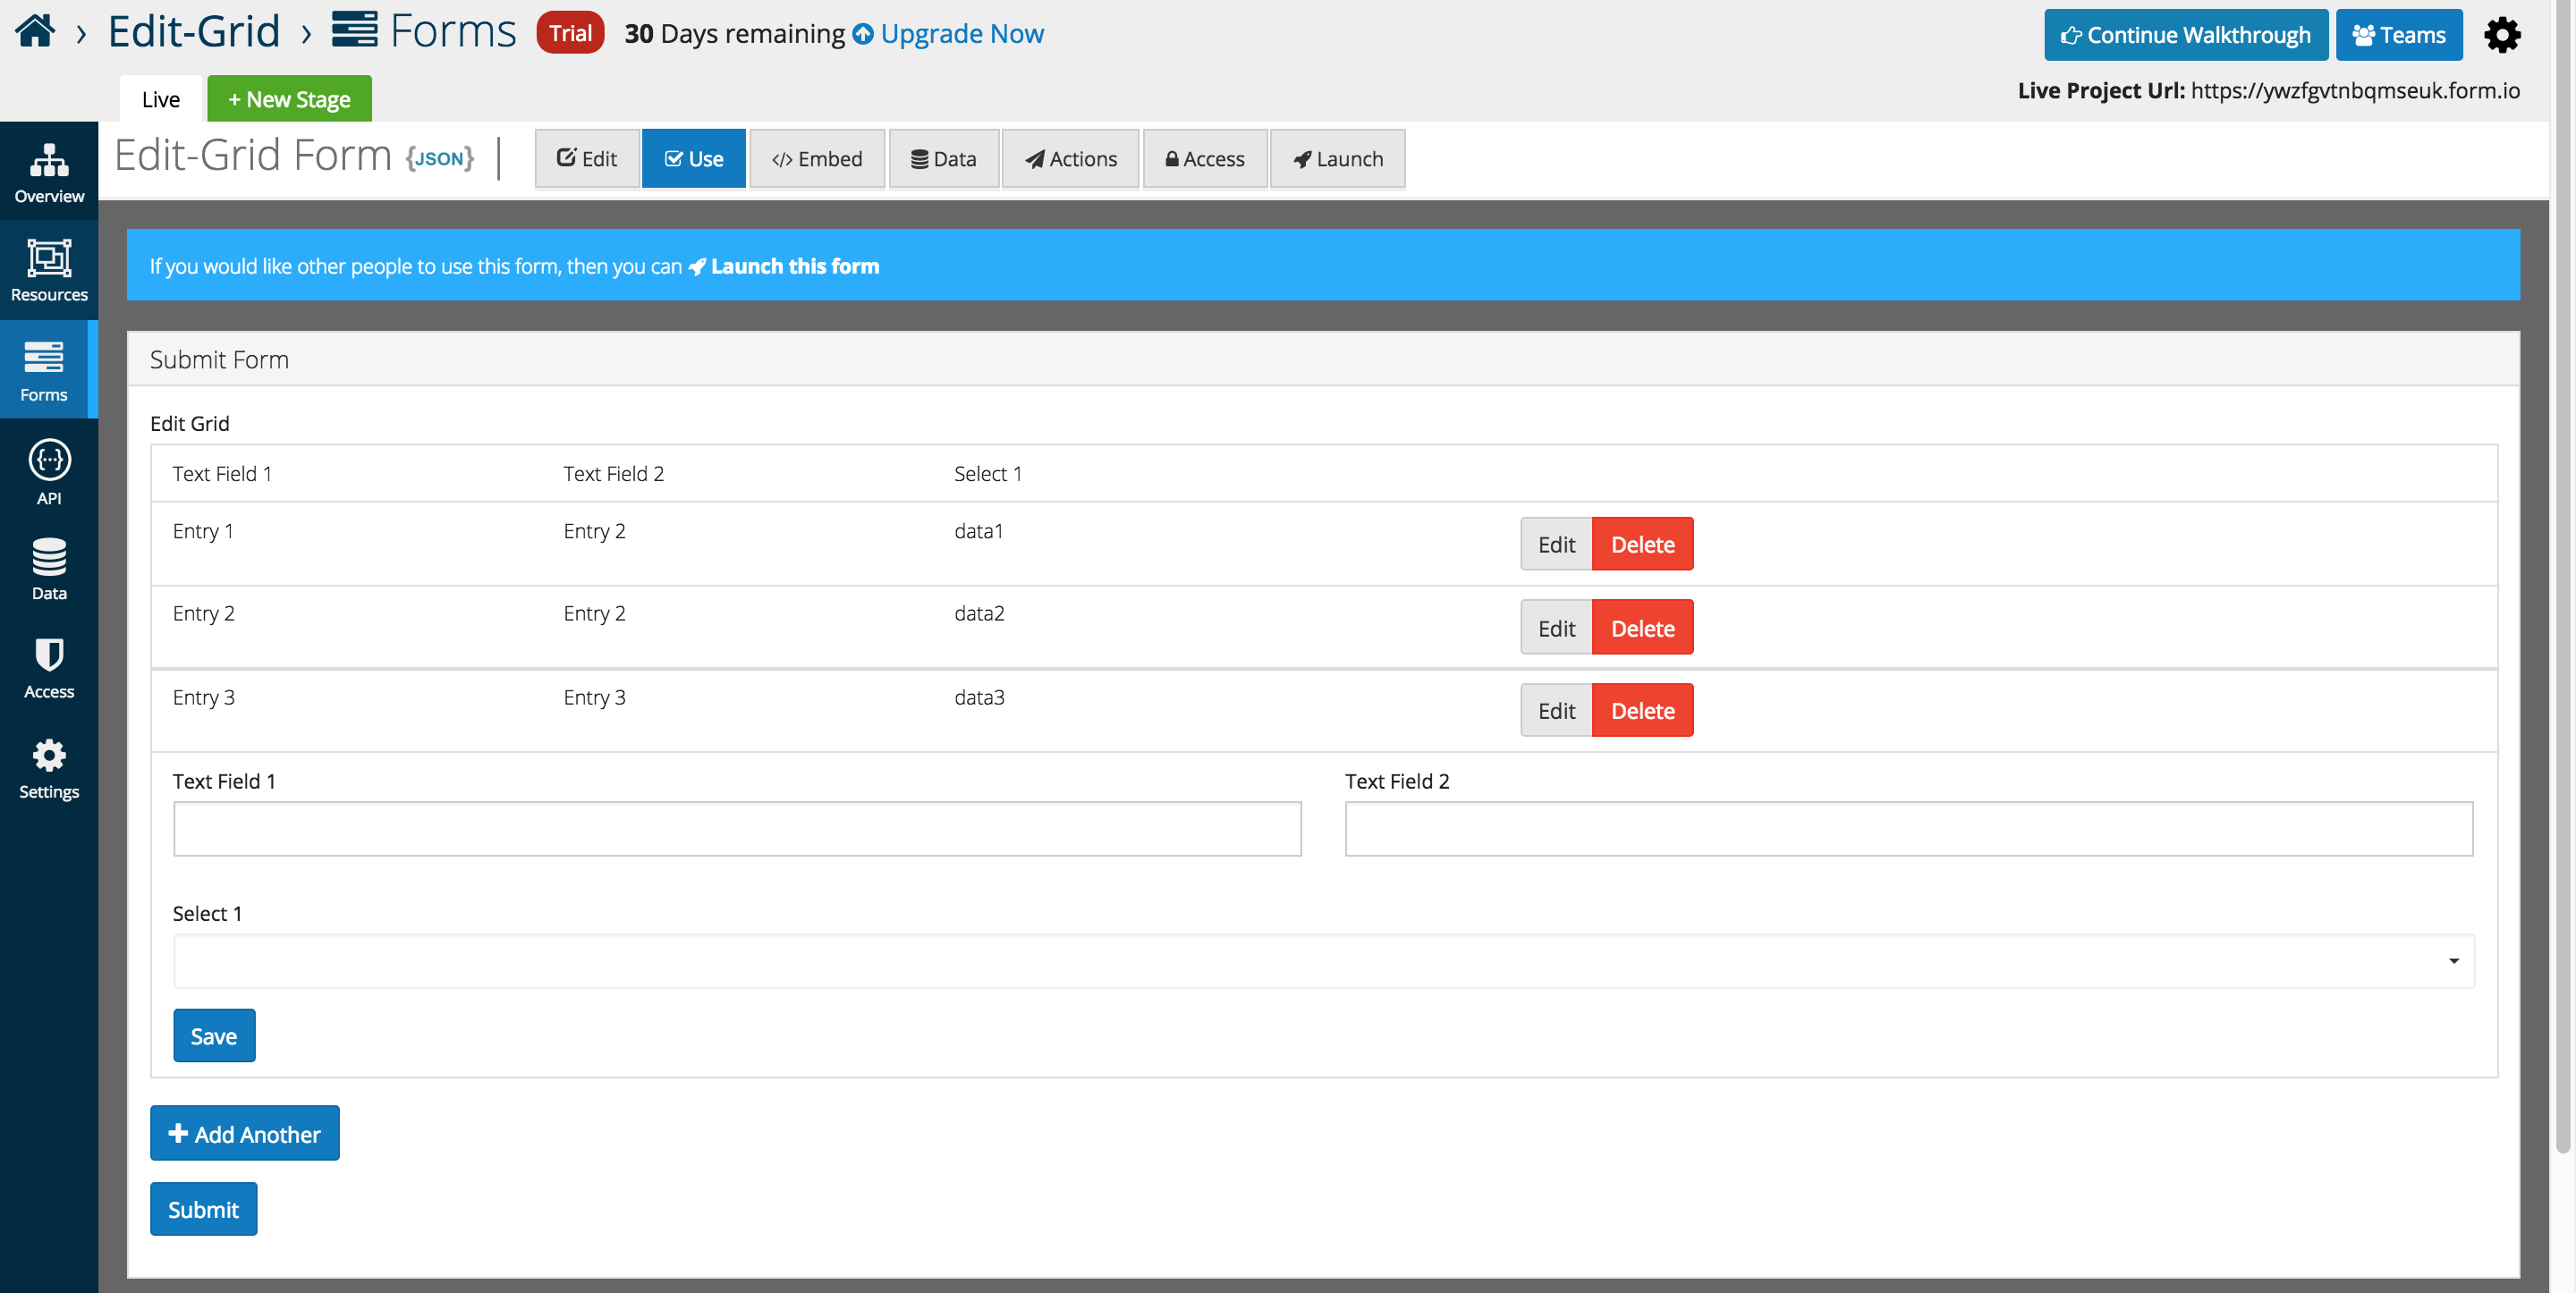
Task: Save the edit grid row
Action: click(214, 1035)
